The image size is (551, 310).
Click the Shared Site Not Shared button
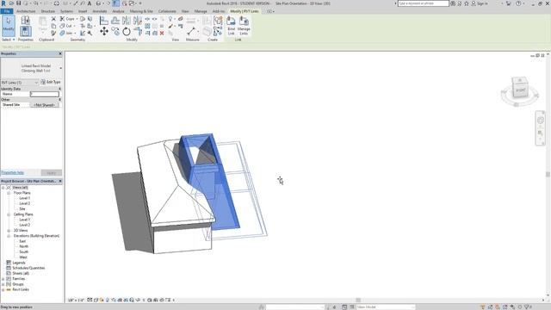[x=44, y=105]
